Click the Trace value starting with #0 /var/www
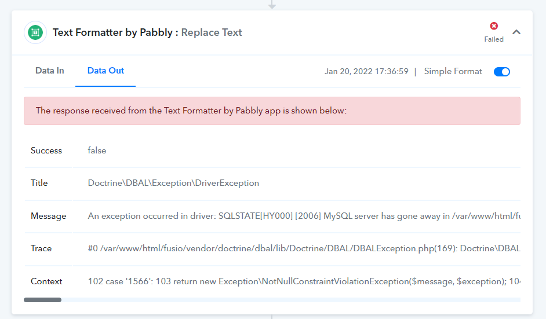Viewport: 546px width, 319px height. click(x=304, y=248)
